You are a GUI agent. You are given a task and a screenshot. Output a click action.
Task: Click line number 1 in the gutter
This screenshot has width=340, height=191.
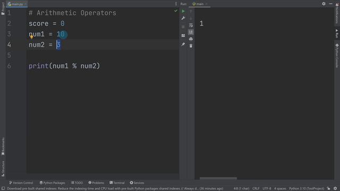tap(9, 13)
